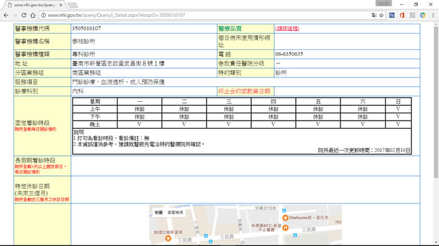Click the address bar URL field
Screen dimensions: 439x246
(207, 15)
